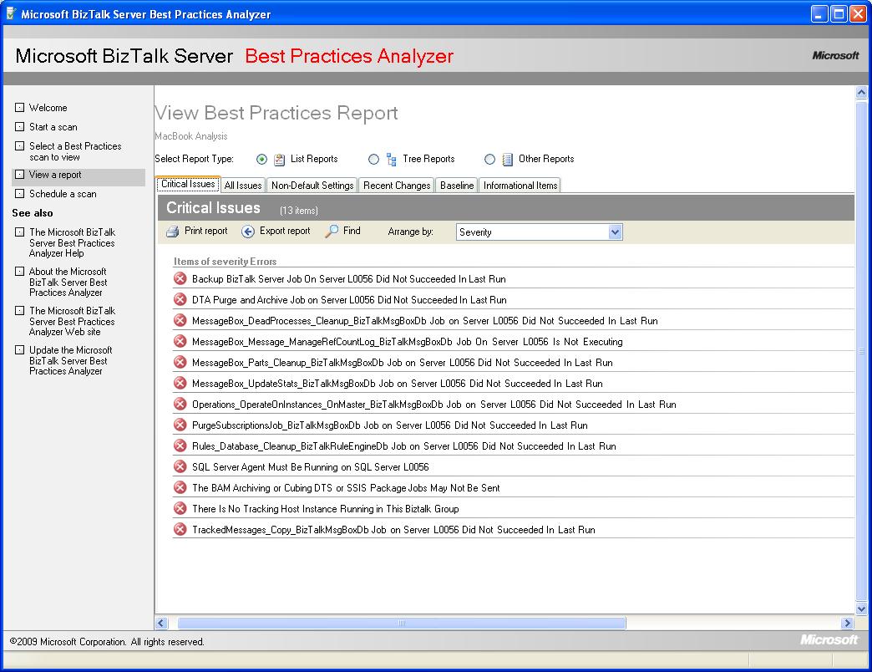Image resolution: width=872 pixels, height=672 pixels.
Task: Click the Tree Reports icon
Action: 392,160
